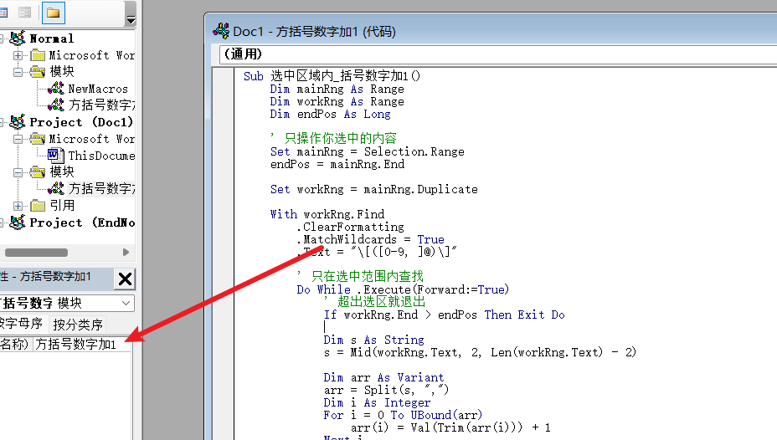Open the properties object dropdown
The width and height of the screenshot is (777, 440).
click(126, 303)
